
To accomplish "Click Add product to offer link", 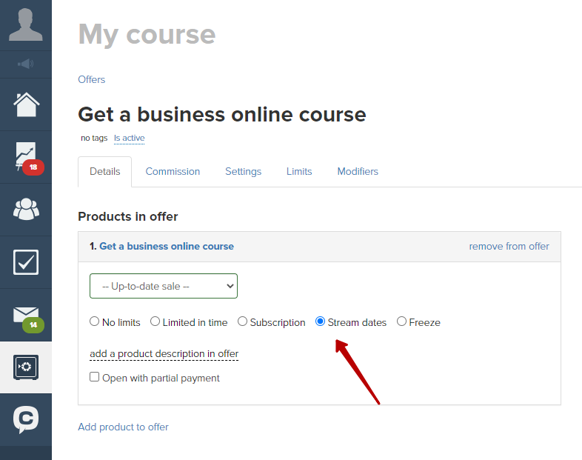I will [123, 427].
